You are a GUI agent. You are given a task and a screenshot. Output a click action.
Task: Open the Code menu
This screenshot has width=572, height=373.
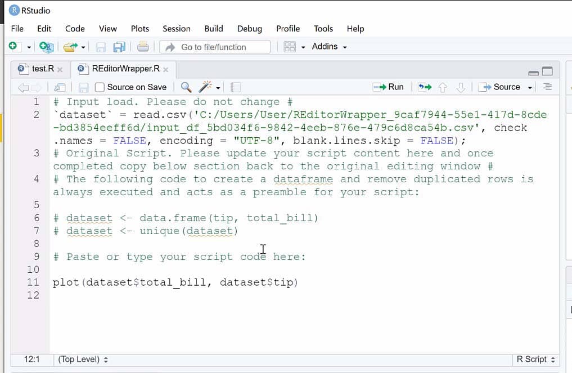click(75, 29)
